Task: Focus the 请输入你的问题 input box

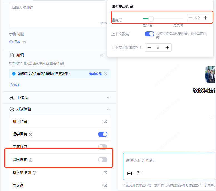Action: coord(167,160)
